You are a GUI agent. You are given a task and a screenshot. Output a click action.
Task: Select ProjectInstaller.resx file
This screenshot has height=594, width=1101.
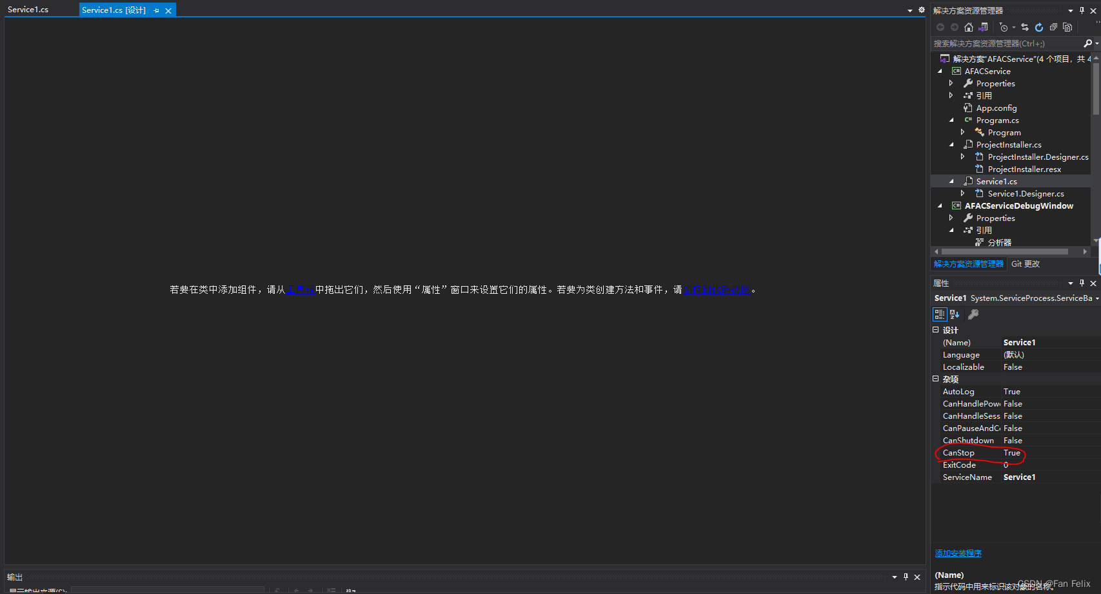[x=1024, y=169]
